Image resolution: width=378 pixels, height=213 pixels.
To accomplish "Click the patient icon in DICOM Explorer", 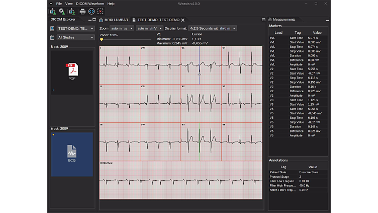I will click(x=52, y=29).
